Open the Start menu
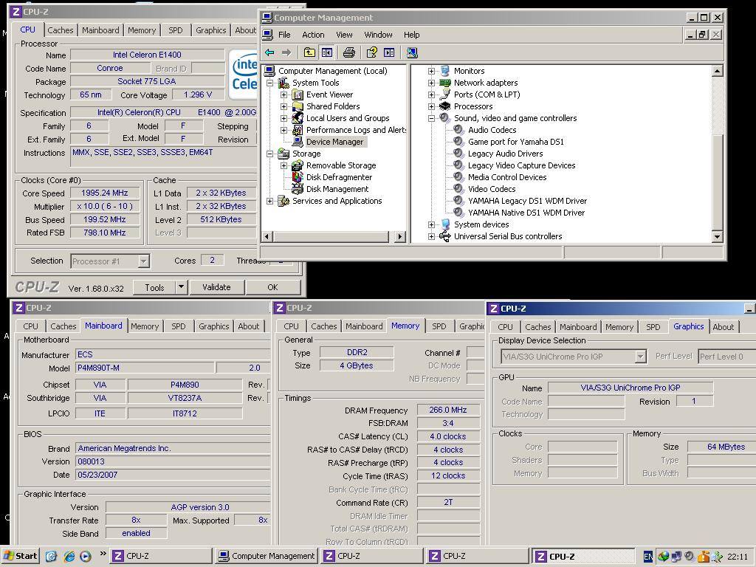This screenshot has height=567, width=756. click(x=21, y=557)
